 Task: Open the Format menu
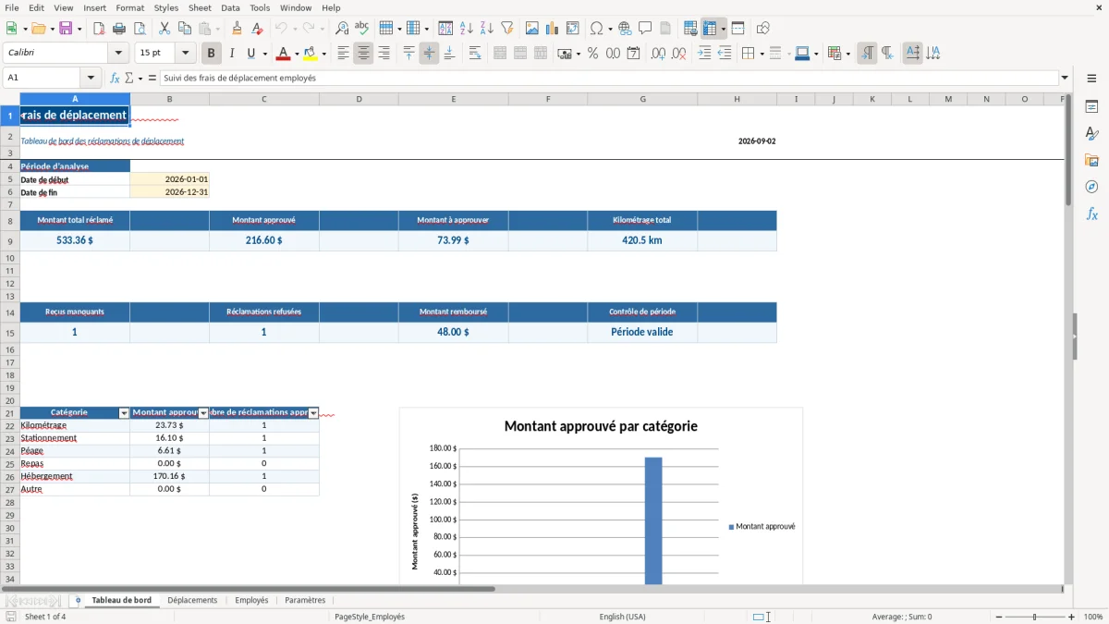[129, 7]
